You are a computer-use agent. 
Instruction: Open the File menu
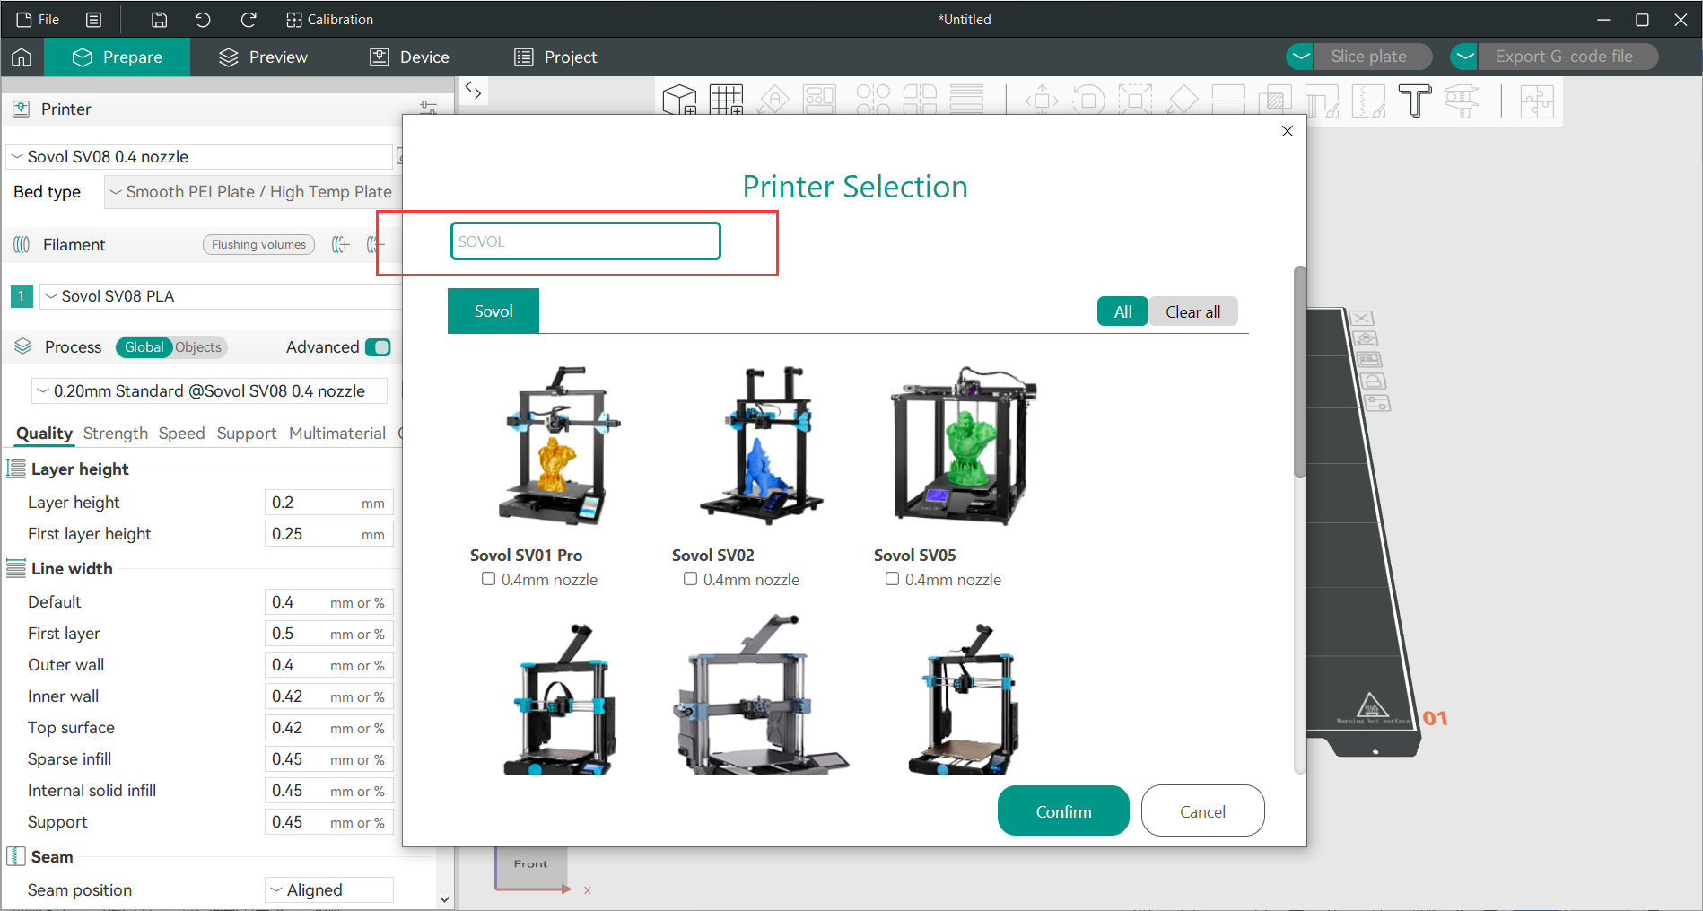[x=38, y=19]
